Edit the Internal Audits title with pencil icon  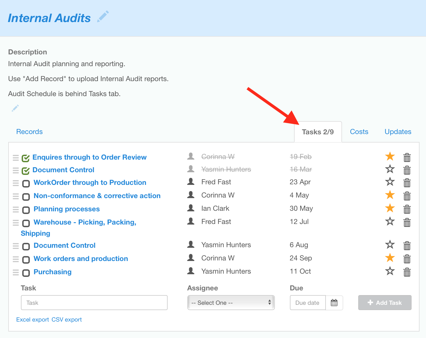tap(103, 16)
